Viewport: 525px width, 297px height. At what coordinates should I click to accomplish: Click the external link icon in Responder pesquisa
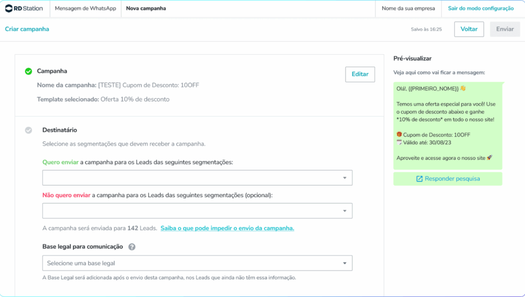[x=419, y=179]
